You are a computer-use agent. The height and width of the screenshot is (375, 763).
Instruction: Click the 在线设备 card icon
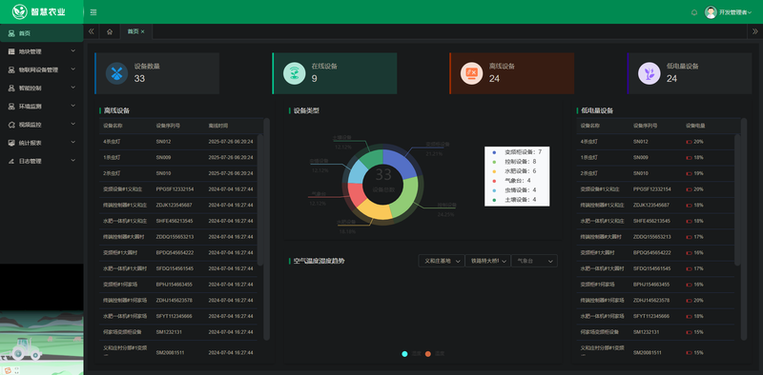(x=295, y=73)
